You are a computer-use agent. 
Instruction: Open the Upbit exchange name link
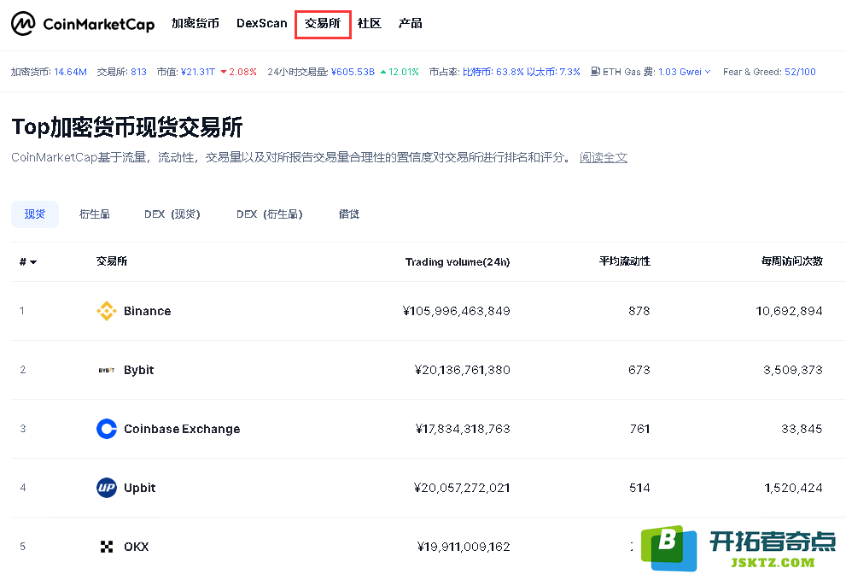tap(140, 488)
